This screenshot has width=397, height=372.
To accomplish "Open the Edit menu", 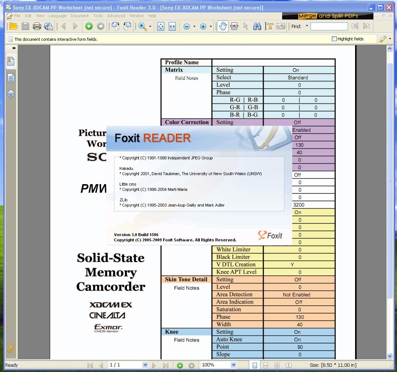I will pyautogui.click(x=28, y=16).
